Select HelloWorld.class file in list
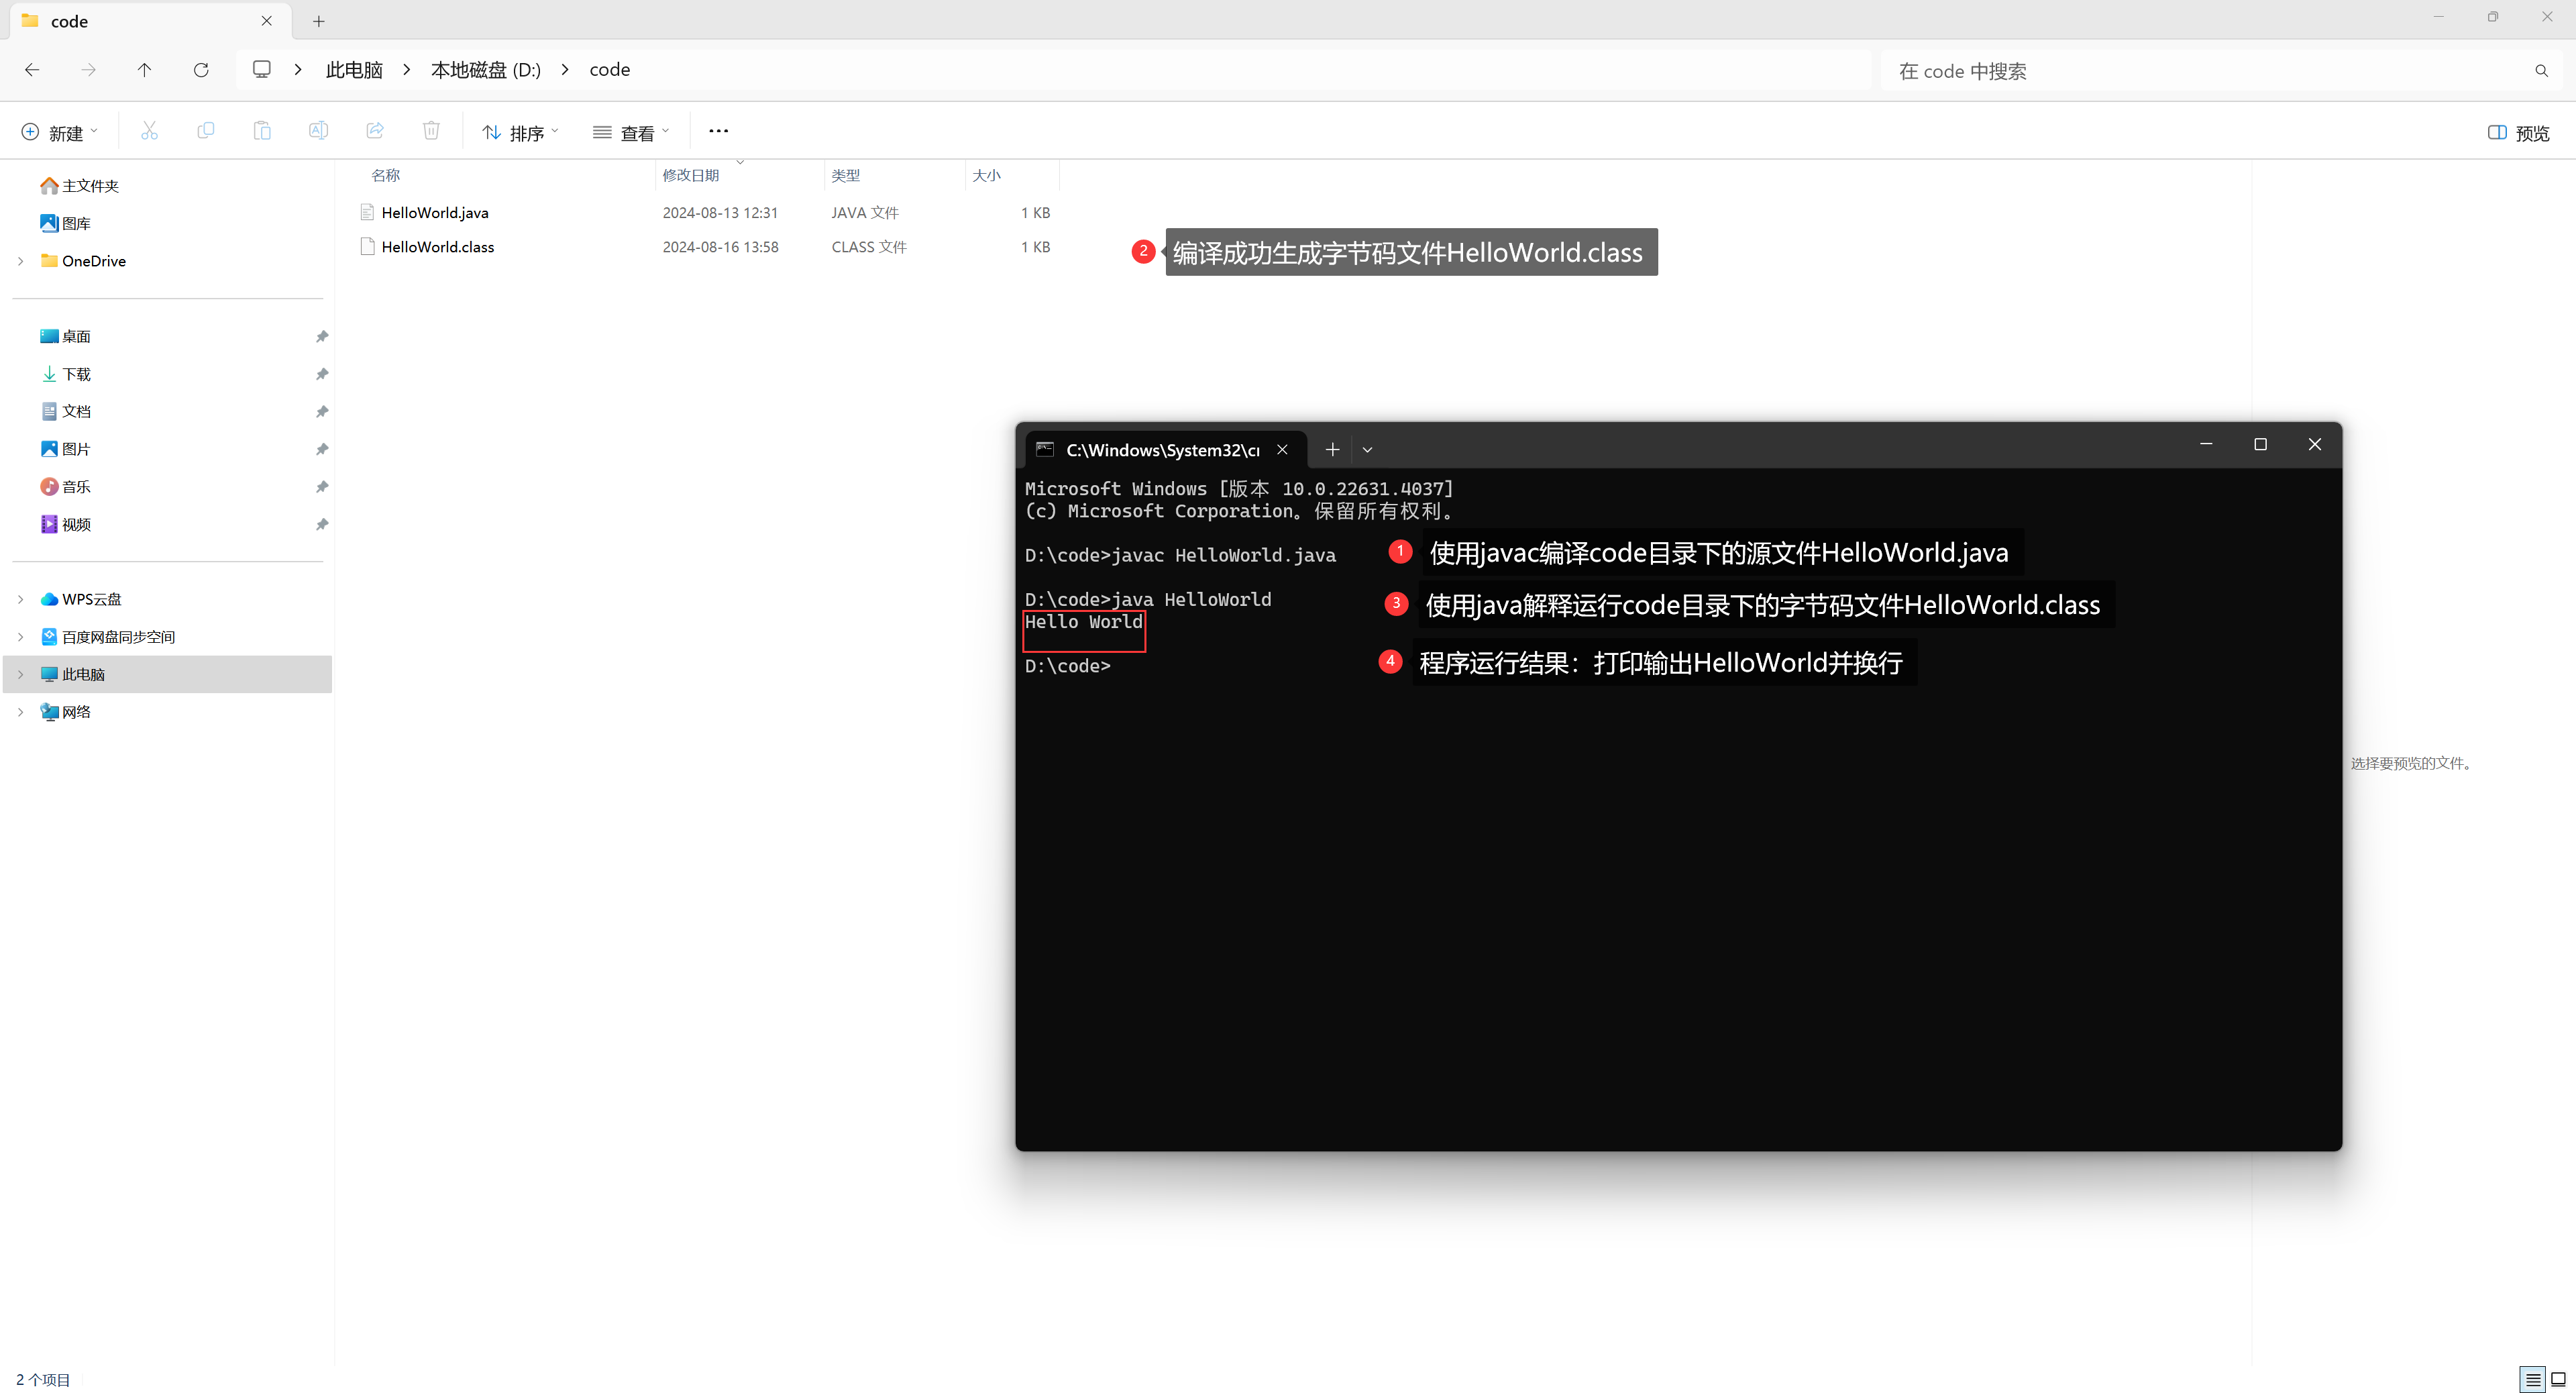The width and height of the screenshot is (2576, 1393). pos(438,247)
